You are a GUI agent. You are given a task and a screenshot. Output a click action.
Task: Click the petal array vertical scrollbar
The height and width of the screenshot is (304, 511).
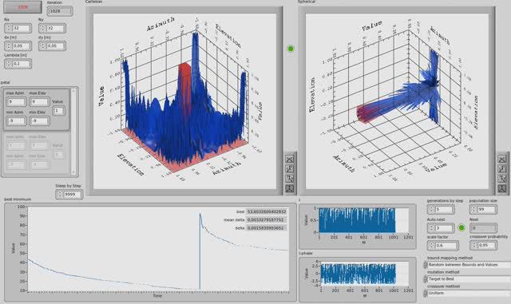pos(73,132)
